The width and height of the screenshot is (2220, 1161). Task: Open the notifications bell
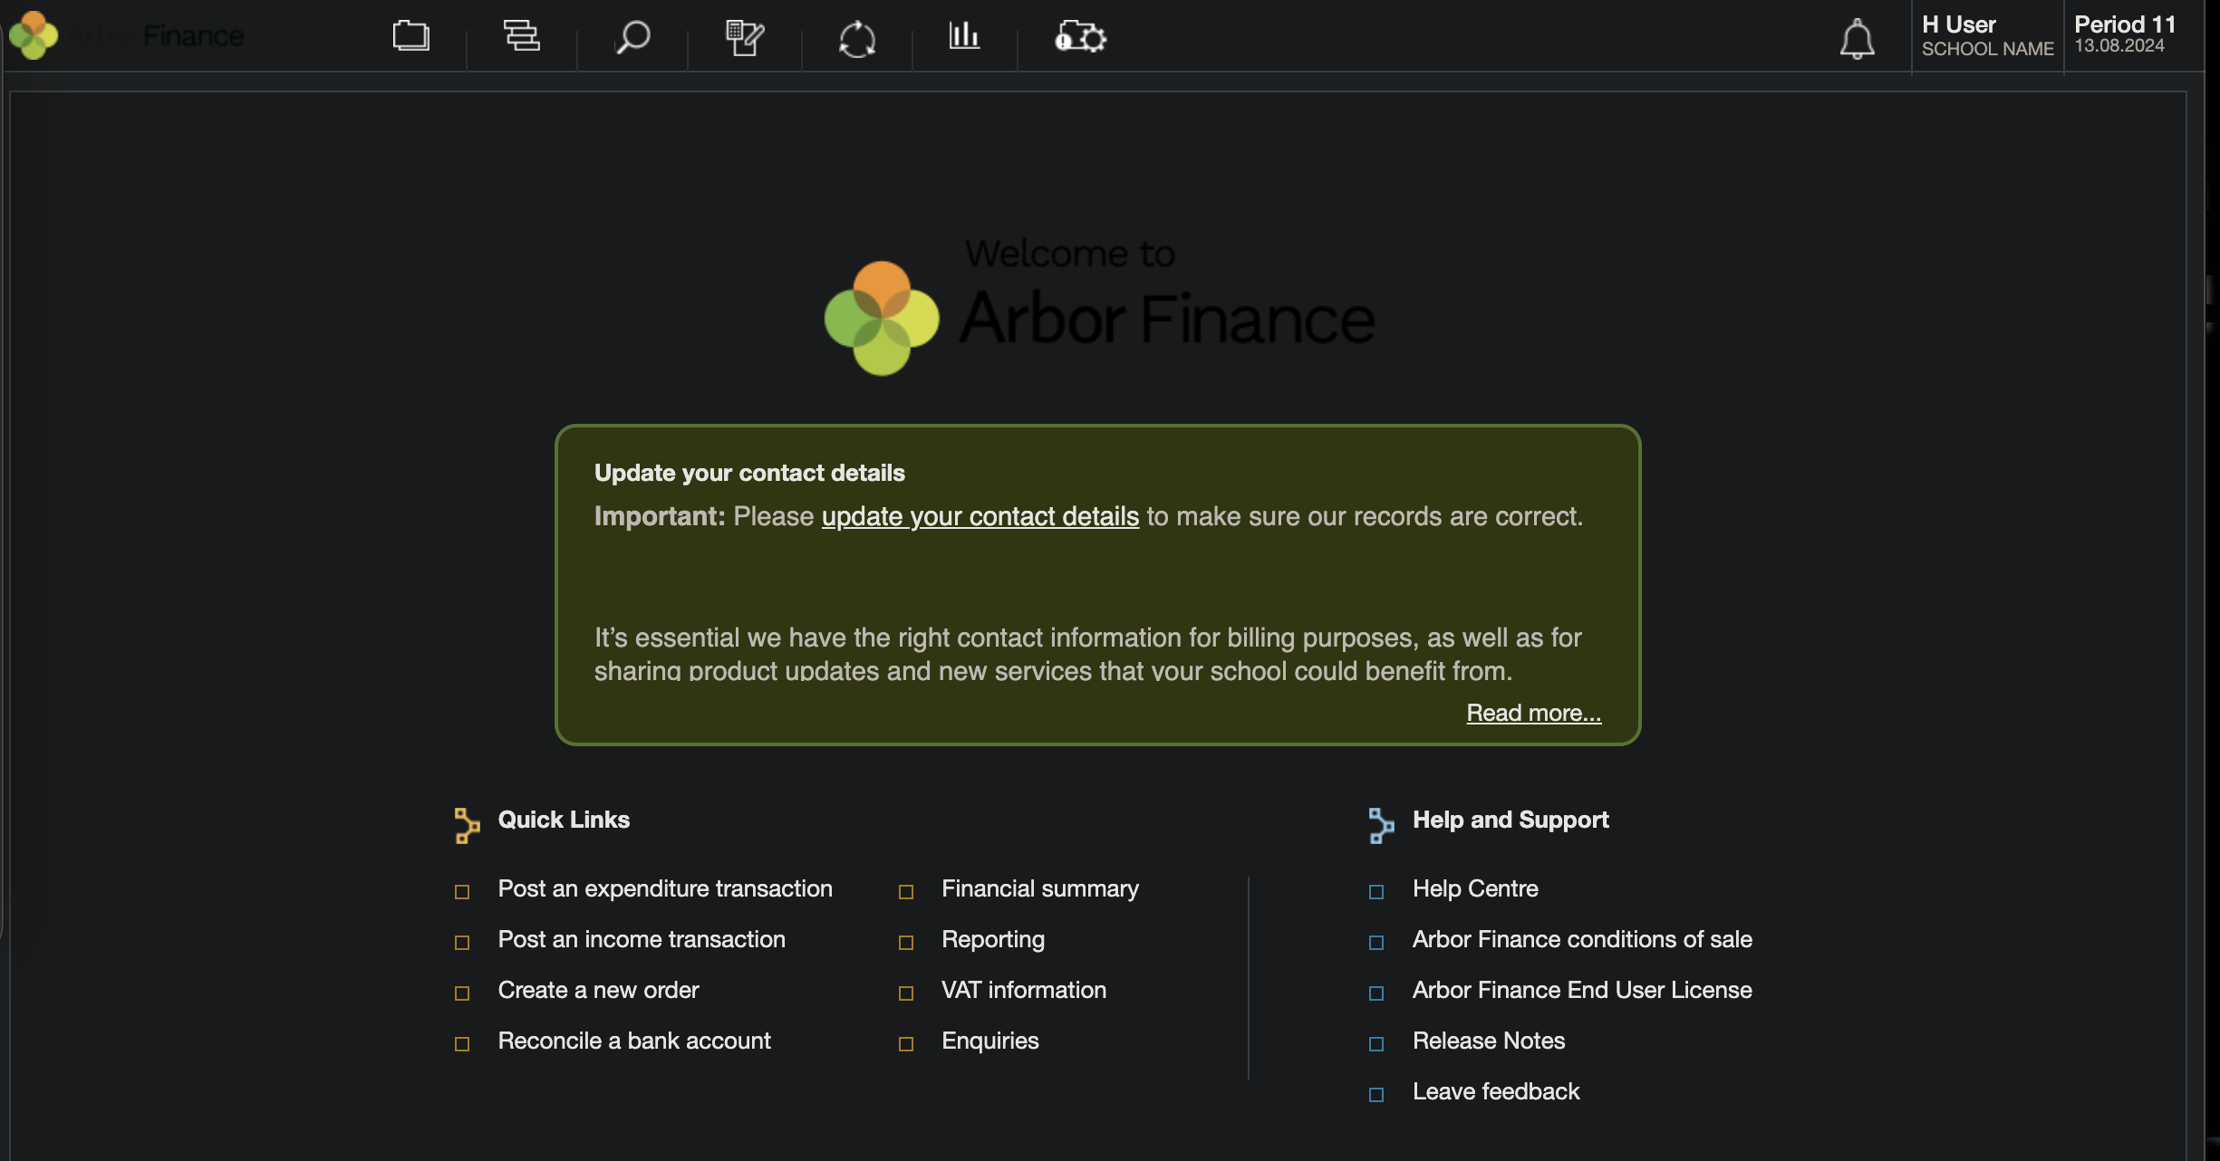click(1857, 39)
